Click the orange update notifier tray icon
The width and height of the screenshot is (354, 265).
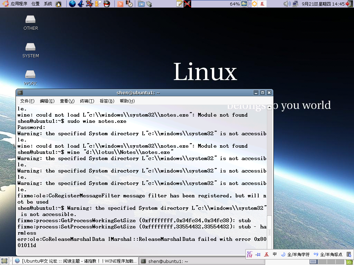pyautogui.click(x=254, y=3)
